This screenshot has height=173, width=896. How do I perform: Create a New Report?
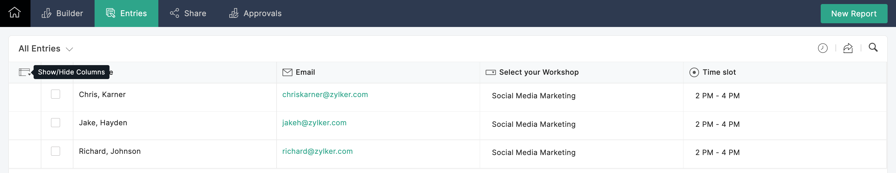[854, 14]
